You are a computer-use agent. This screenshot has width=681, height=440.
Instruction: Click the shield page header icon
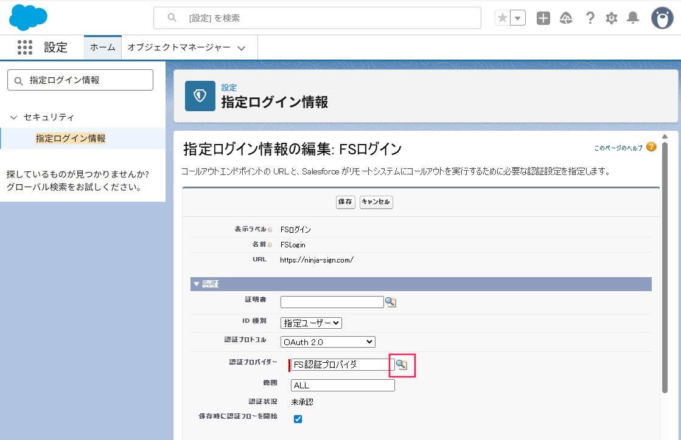(x=200, y=96)
